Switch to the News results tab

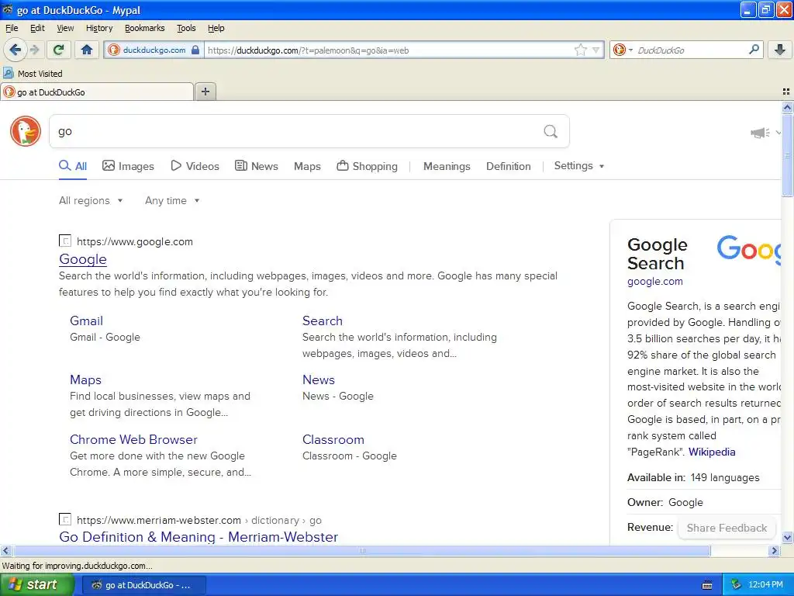point(257,166)
